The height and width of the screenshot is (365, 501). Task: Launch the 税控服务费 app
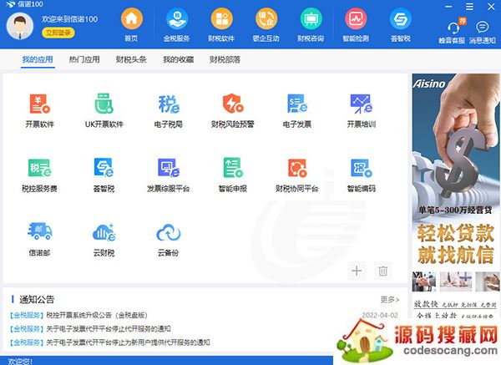click(x=39, y=175)
